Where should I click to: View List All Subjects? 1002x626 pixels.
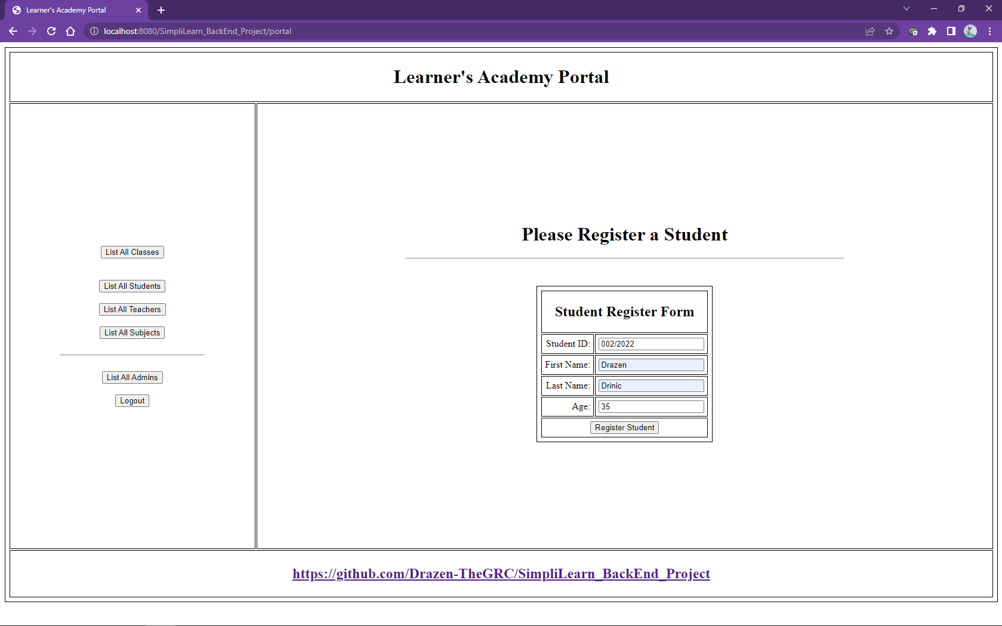(x=132, y=333)
